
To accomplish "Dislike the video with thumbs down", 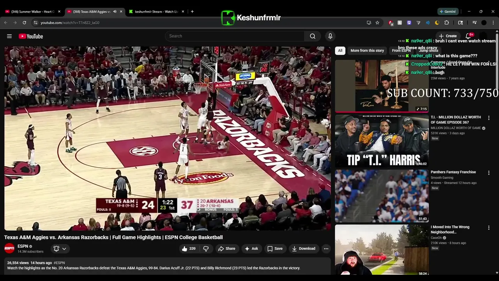I will point(206,249).
